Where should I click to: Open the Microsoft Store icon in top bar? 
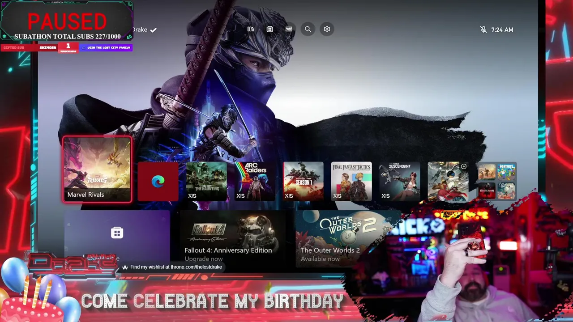[x=269, y=29]
